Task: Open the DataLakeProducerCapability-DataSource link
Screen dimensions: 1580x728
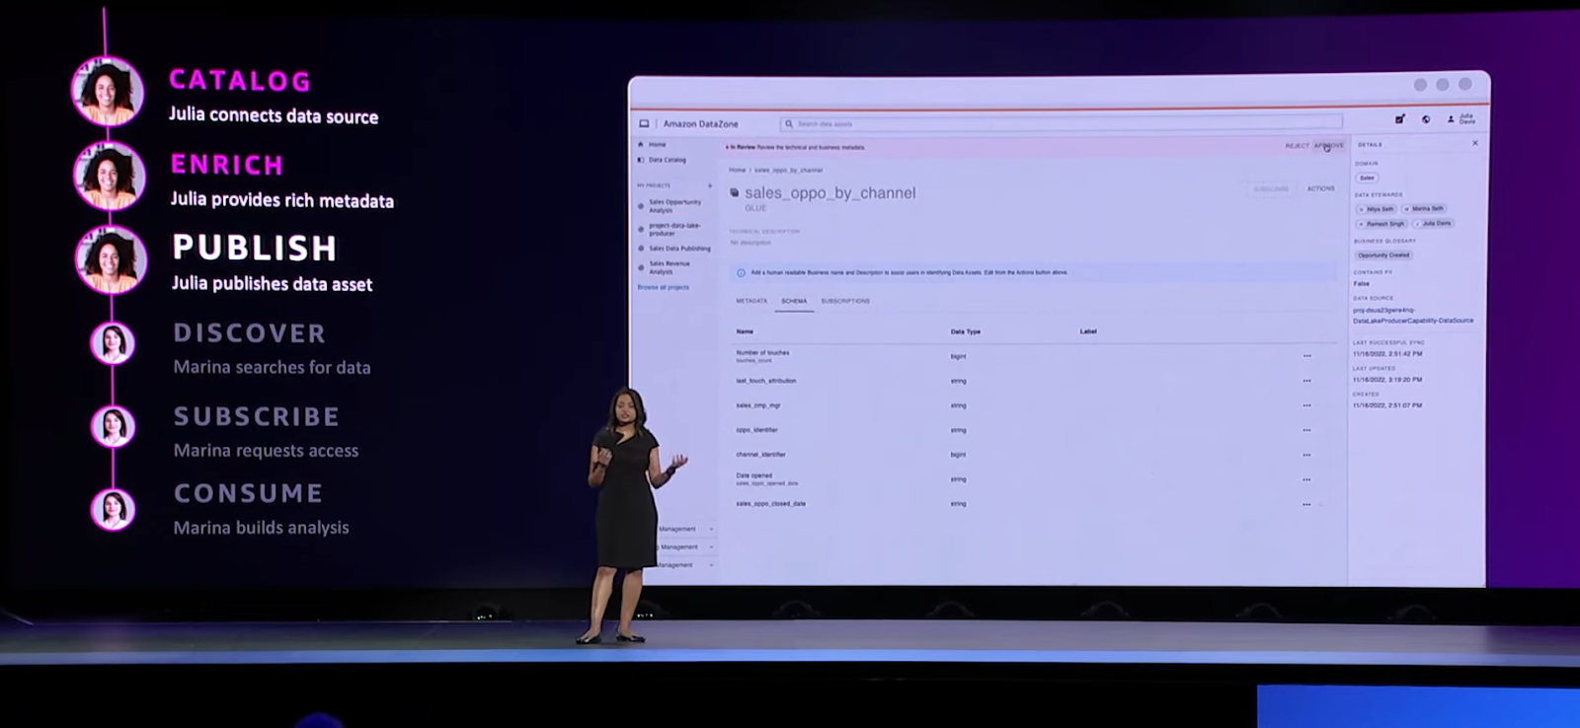Action: (1412, 316)
